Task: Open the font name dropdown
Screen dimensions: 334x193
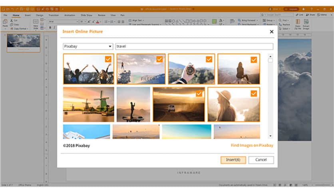Action: 77,22
